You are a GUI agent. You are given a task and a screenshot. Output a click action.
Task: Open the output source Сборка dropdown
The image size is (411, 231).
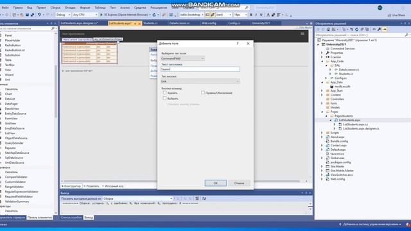click(137, 198)
